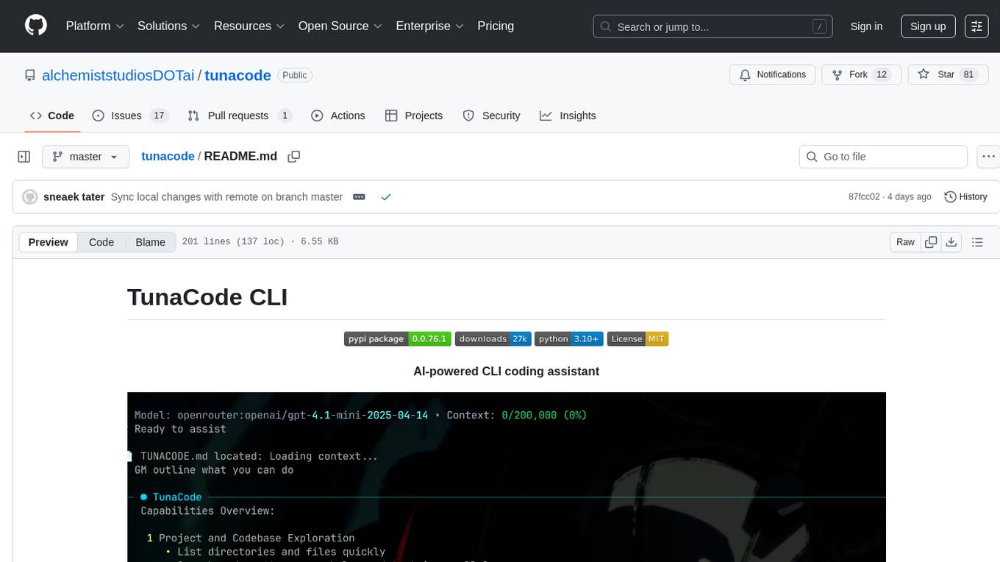The height and width of the screenshot is (562, 1000).
Task: Click the Sign up button
Action: 928,26
